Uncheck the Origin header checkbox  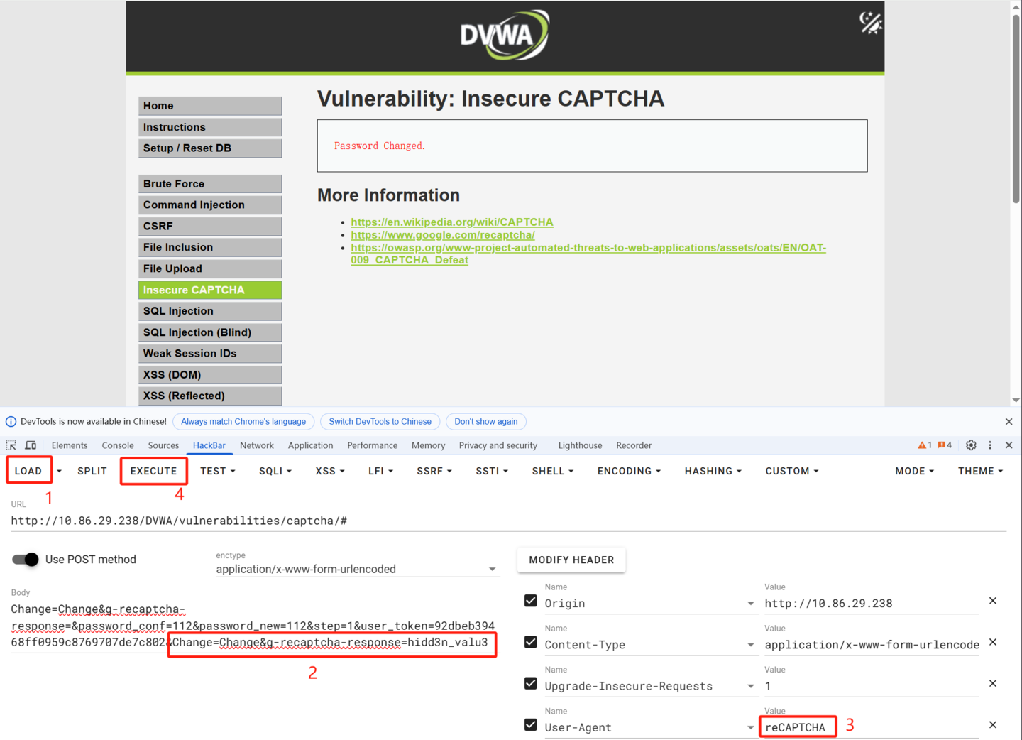point(530,601)
